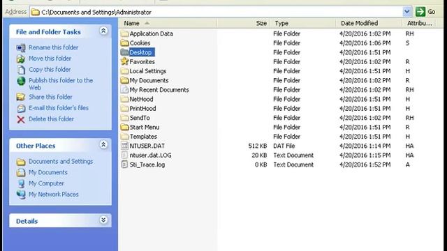Sort by the Name column header
447x251 pixels.
(168, 23)
